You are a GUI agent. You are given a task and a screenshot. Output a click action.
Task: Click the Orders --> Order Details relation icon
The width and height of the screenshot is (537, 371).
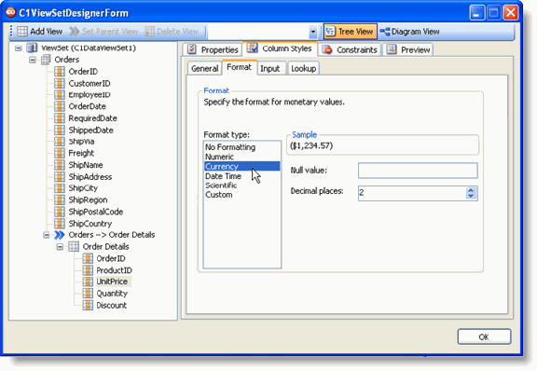(x=60, y=235)
